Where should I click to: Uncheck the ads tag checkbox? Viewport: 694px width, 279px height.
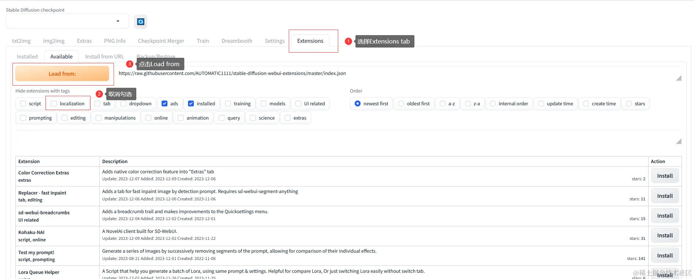pyautogui.click(x=165, y=104)
